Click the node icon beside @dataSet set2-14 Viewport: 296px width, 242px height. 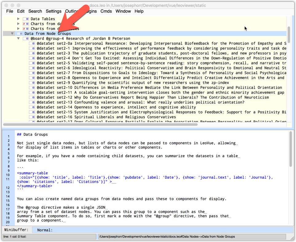33,107
